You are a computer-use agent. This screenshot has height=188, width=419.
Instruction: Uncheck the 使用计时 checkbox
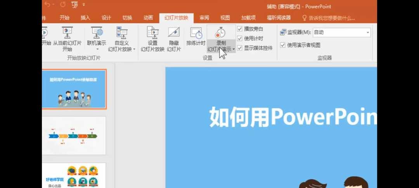240,39
